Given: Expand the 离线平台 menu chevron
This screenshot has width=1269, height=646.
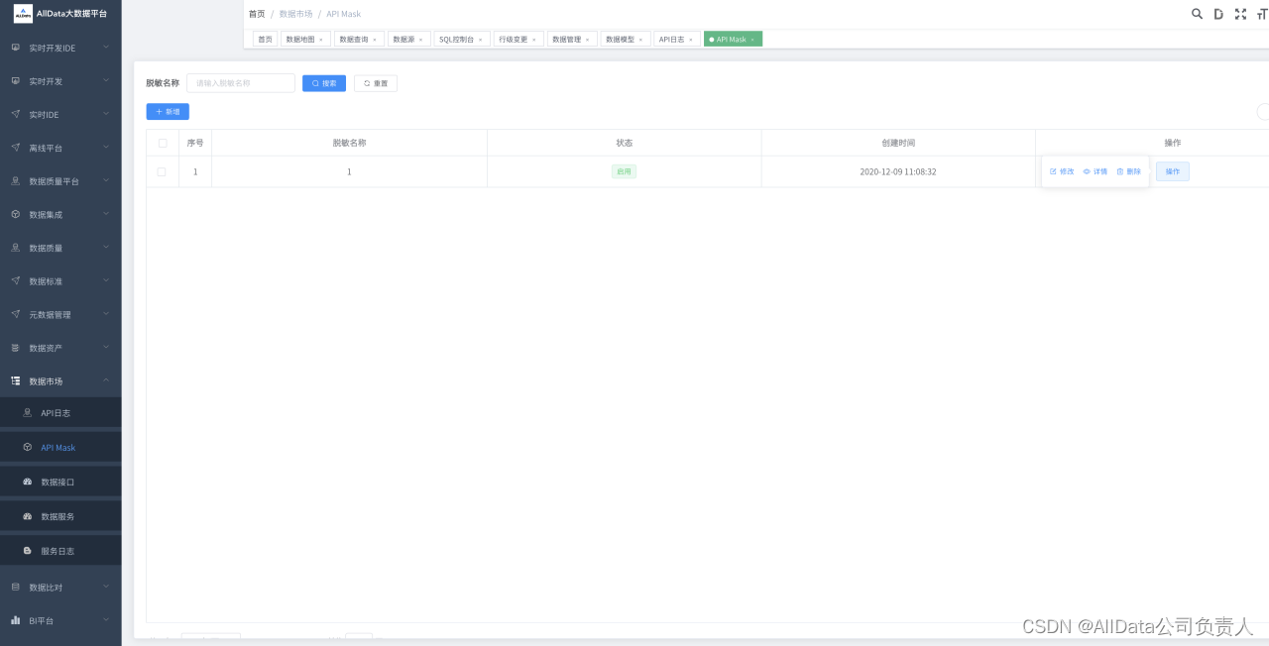Looking at the screenshot, I should (x=106, y=148).
